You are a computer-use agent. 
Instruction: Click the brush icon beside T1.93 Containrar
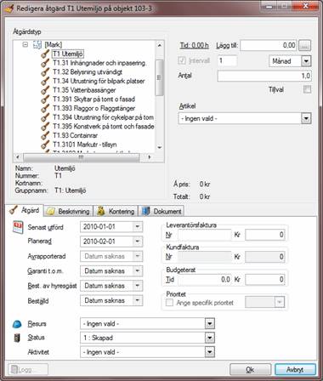(x=45, y=135)
